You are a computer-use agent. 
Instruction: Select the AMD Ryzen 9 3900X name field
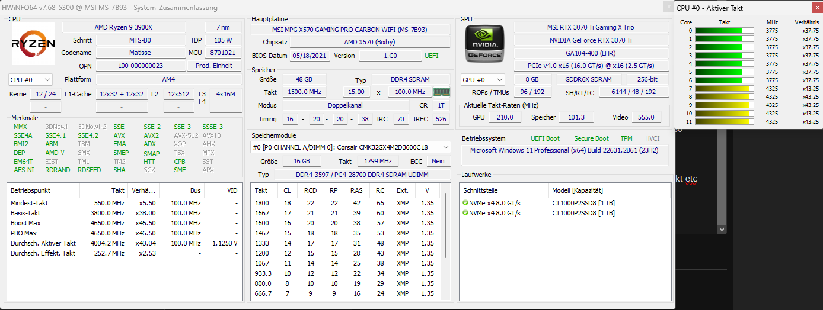(x=123, y=27)
